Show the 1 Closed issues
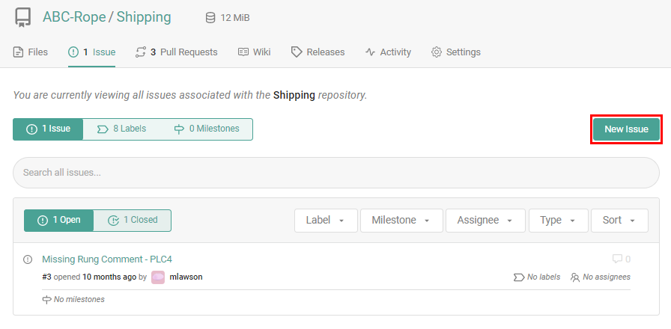The image size is (671, 329). 133,220
